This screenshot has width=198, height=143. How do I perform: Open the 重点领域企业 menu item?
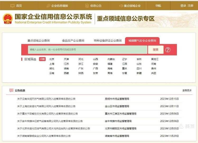tap(132, 6)
